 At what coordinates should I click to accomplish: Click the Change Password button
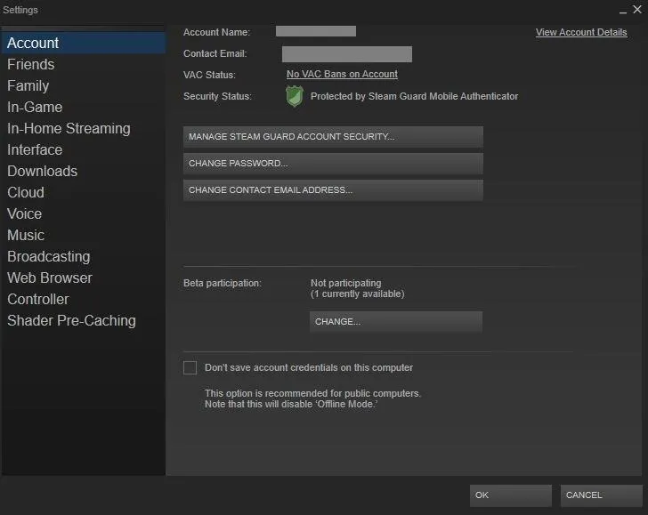pyautogui.click(x=333, y=164)
